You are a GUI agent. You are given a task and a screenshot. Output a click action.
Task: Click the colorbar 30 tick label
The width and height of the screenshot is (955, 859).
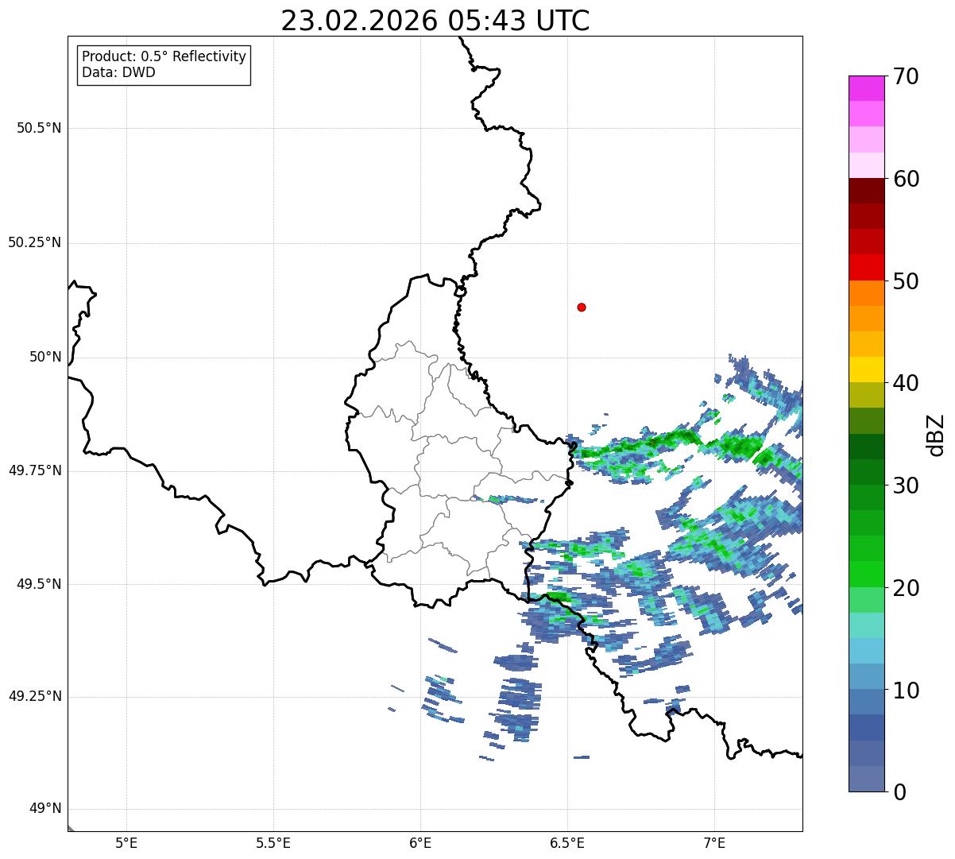pos(905,486)
